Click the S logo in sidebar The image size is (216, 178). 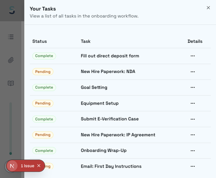(x=12, y=10)
